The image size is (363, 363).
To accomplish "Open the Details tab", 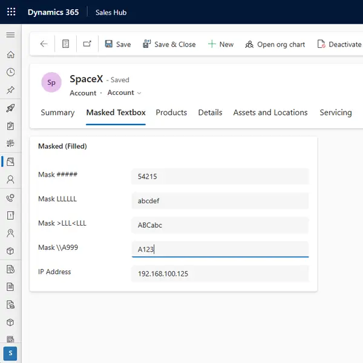I will pyautogui.click(x=210, y=113).
